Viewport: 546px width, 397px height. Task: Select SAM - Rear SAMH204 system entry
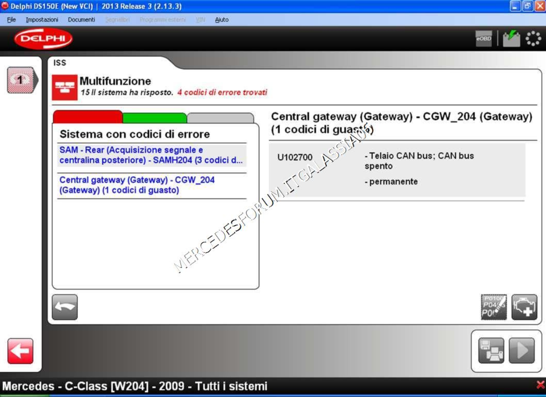coord(151,155)
